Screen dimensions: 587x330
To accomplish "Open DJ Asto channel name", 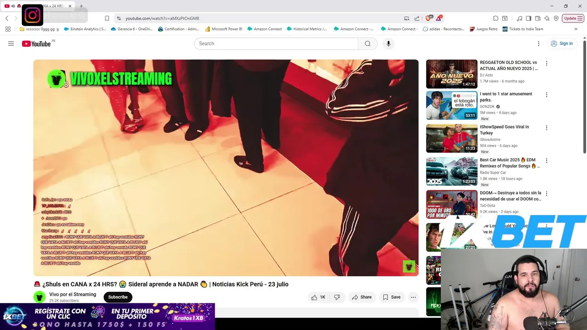I will pos(486,75).
